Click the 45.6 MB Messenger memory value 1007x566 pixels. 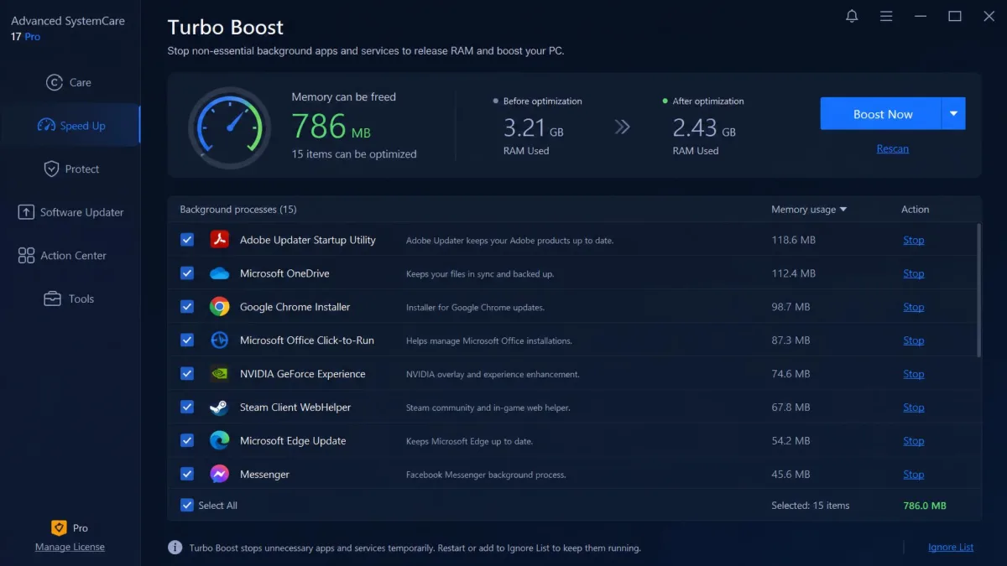[x=791, y=475]
